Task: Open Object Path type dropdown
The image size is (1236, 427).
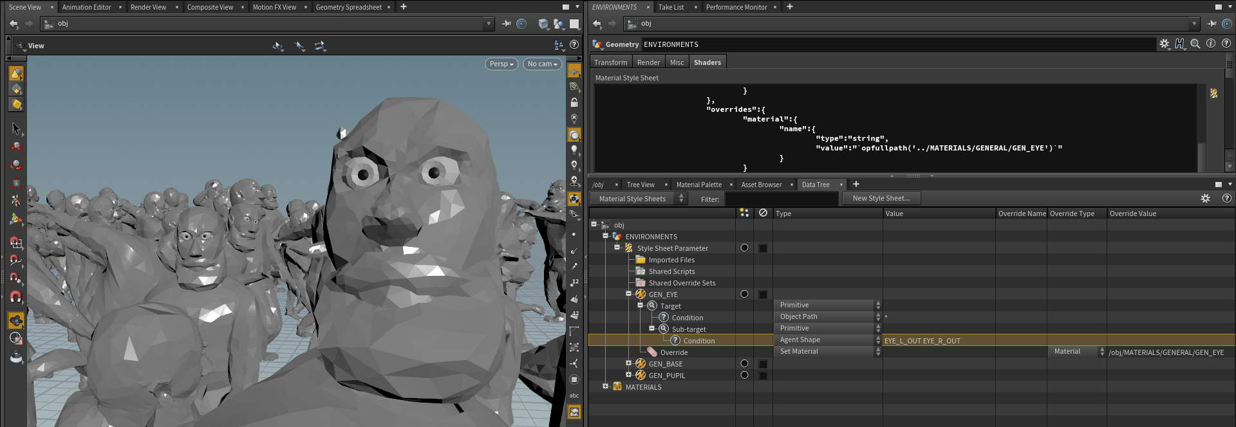Action: [x=827, y=316]
